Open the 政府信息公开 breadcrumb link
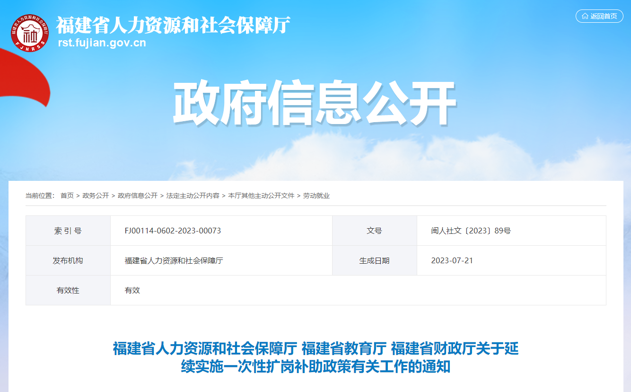The width and height of the screenshot is (631, 392). 138,196
